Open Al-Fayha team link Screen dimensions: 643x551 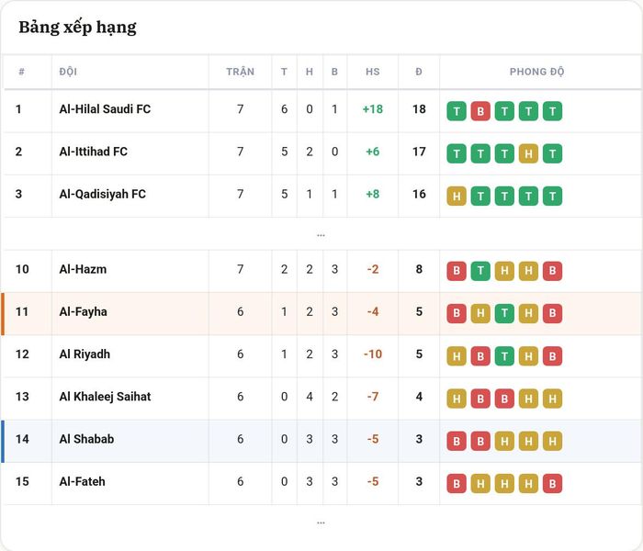pos(84,311)
